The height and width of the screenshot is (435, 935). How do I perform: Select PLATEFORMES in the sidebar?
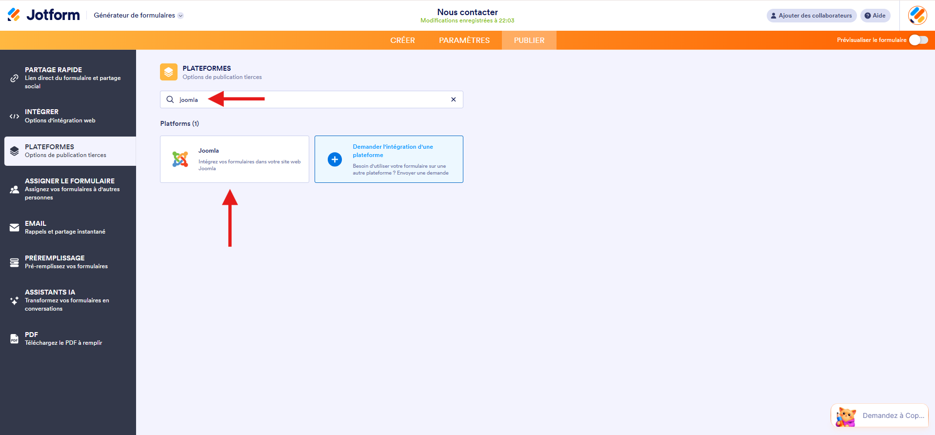(x=70, y=151)
